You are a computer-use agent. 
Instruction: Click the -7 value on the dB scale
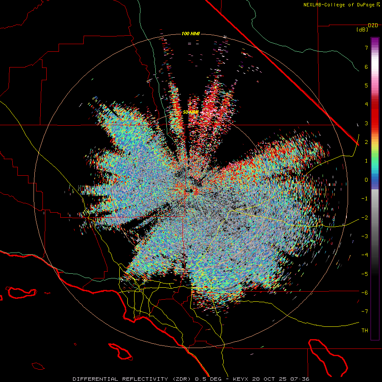pos(365,312)
